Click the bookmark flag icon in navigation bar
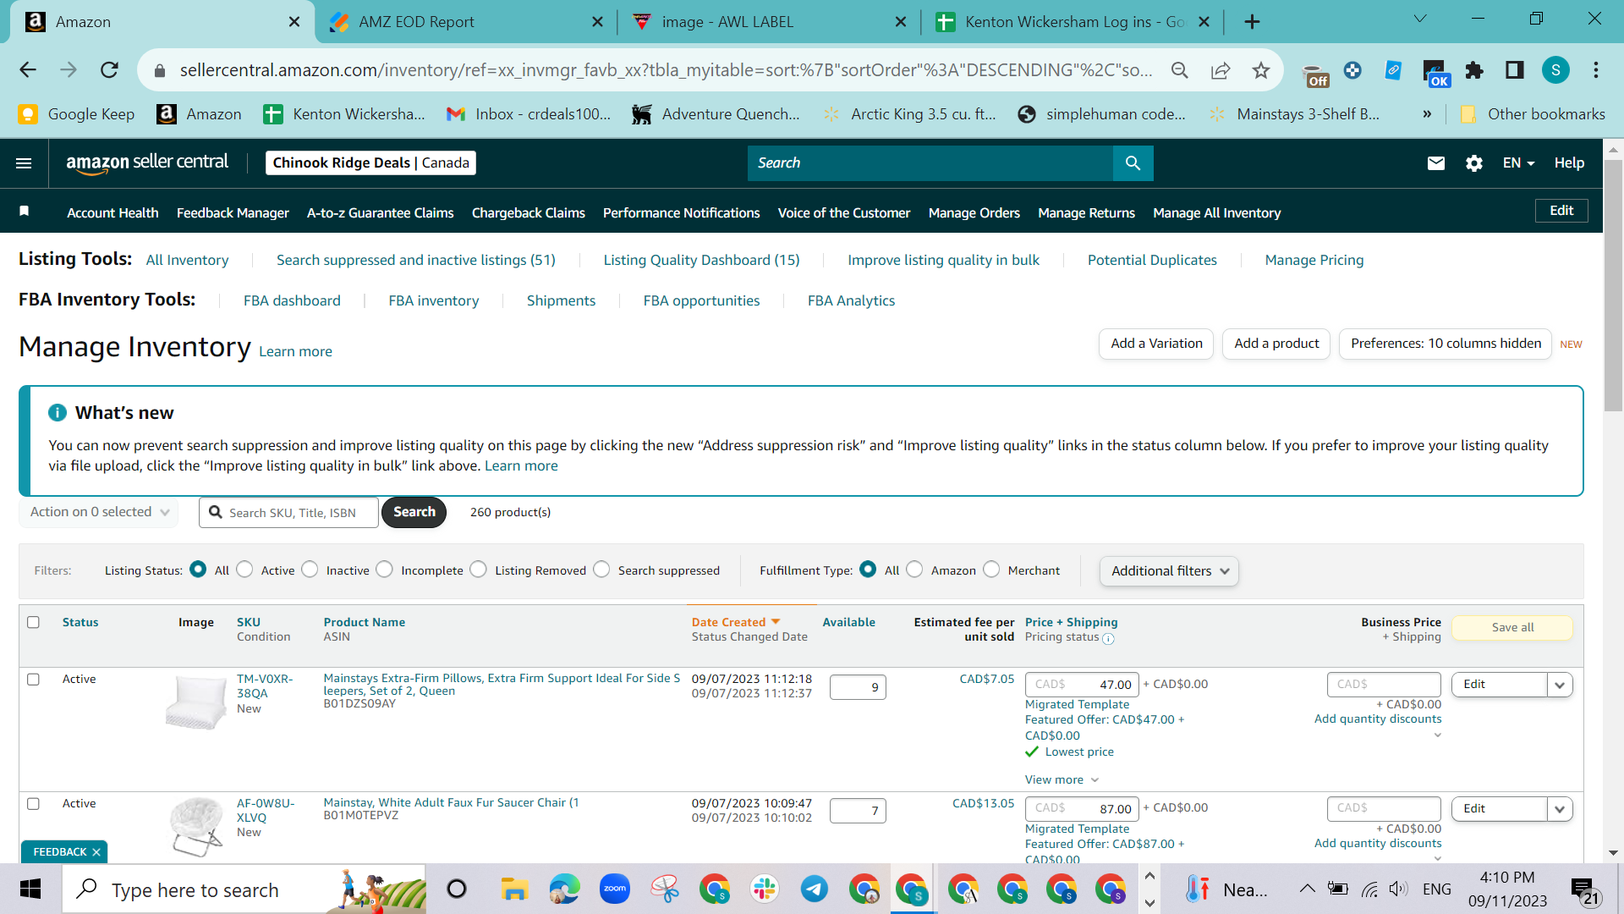This screenshot has width=1624, height=914. coord(25,212)
